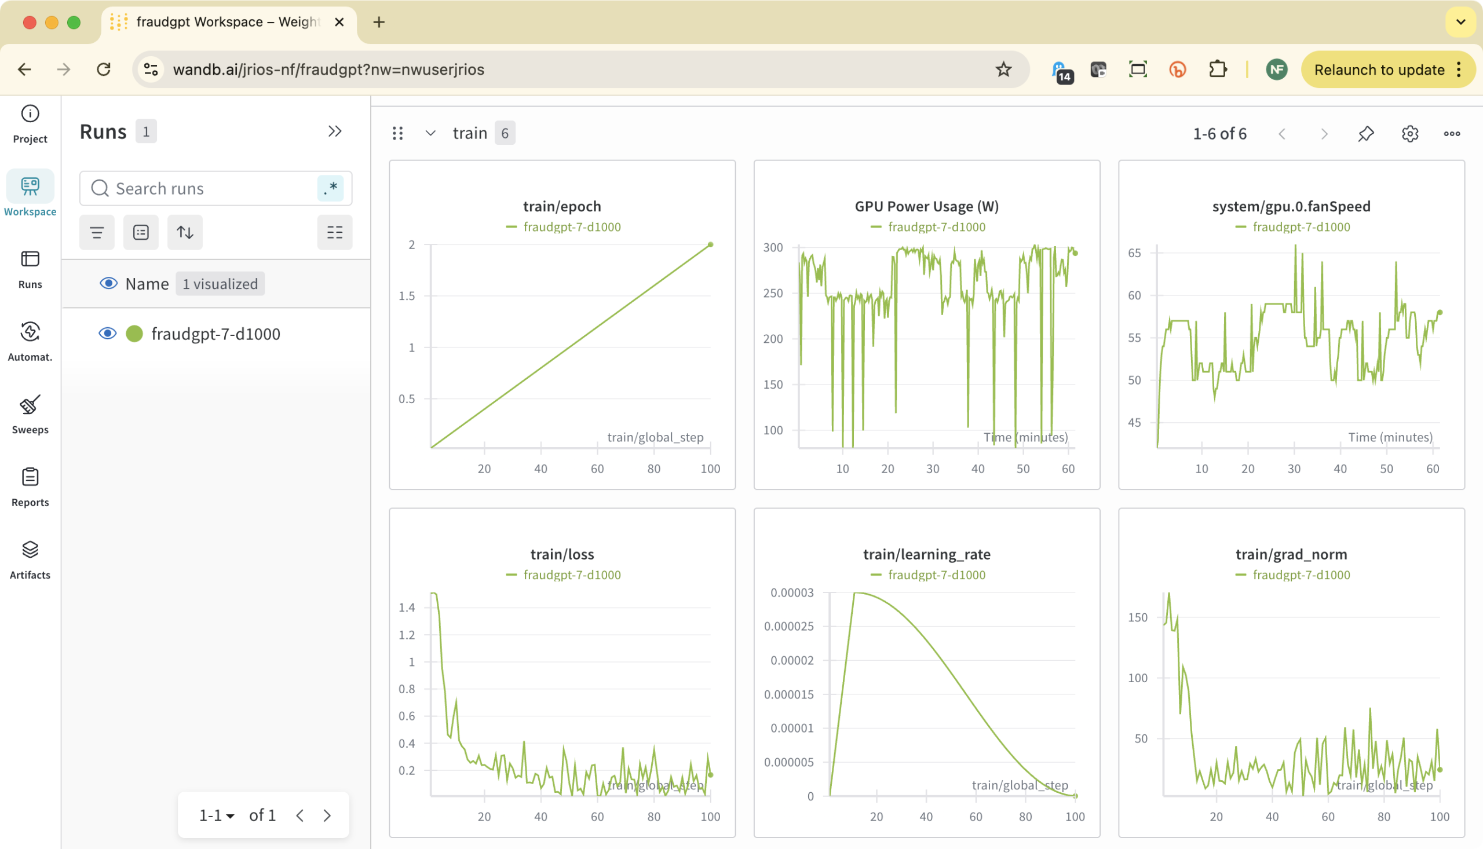Toggle regex search mode button
This screenshot has width=1483, height=849.
331,188
